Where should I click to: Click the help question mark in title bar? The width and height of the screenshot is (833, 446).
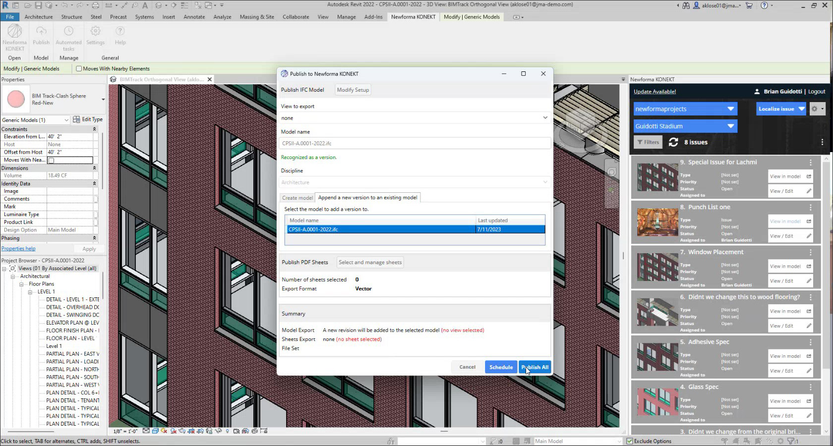[764, 5]
